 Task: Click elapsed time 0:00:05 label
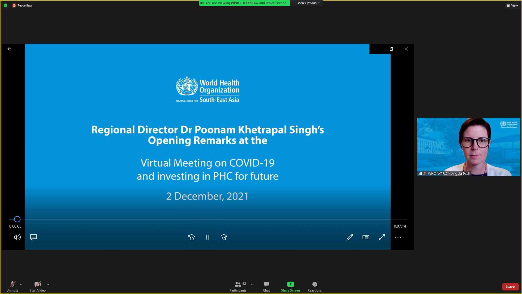(x=15, y=226)
